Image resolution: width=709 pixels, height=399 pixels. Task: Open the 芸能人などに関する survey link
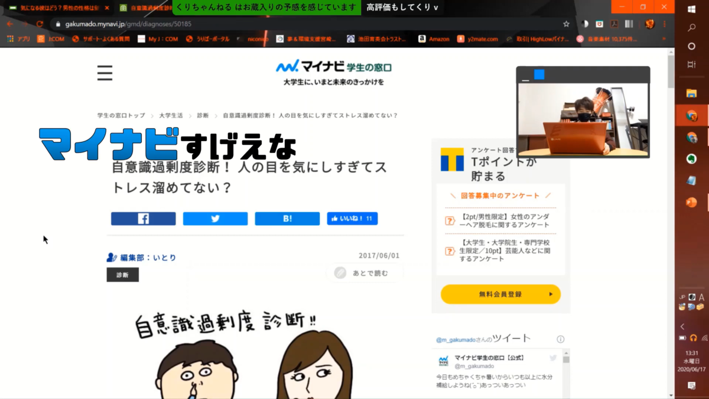click(500, 251)
